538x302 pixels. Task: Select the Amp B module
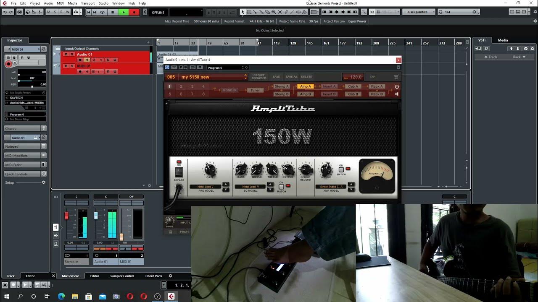pyautogui.click(x=306, y=94)
